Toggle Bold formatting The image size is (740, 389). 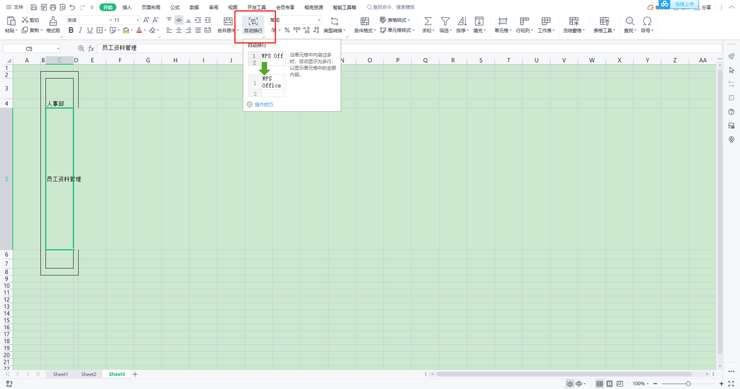coord(71,30)
